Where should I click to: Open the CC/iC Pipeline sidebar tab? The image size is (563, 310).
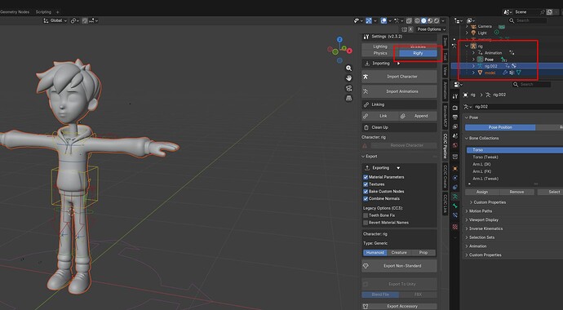tap(446, 146)
